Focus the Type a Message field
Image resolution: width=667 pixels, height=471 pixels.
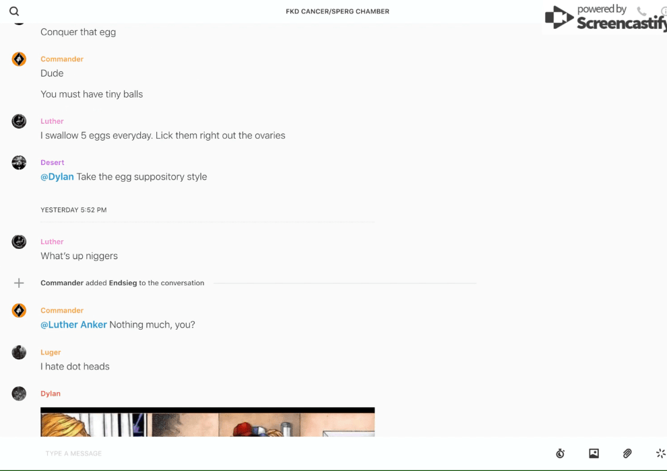(294, 454)
